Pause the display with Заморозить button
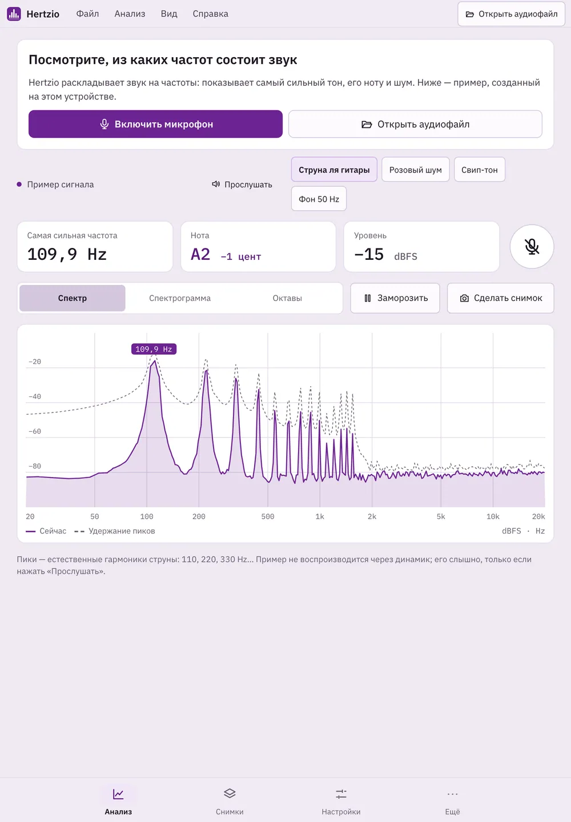The width and height of the screenshot is (571, 822). [395, 298]
